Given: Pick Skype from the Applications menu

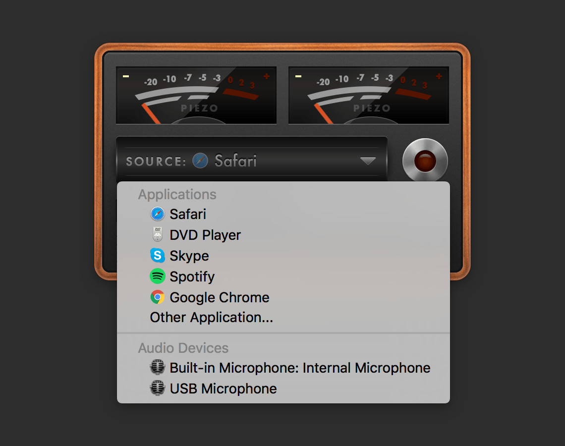Looking at the screenshot, I should (283, 256).
